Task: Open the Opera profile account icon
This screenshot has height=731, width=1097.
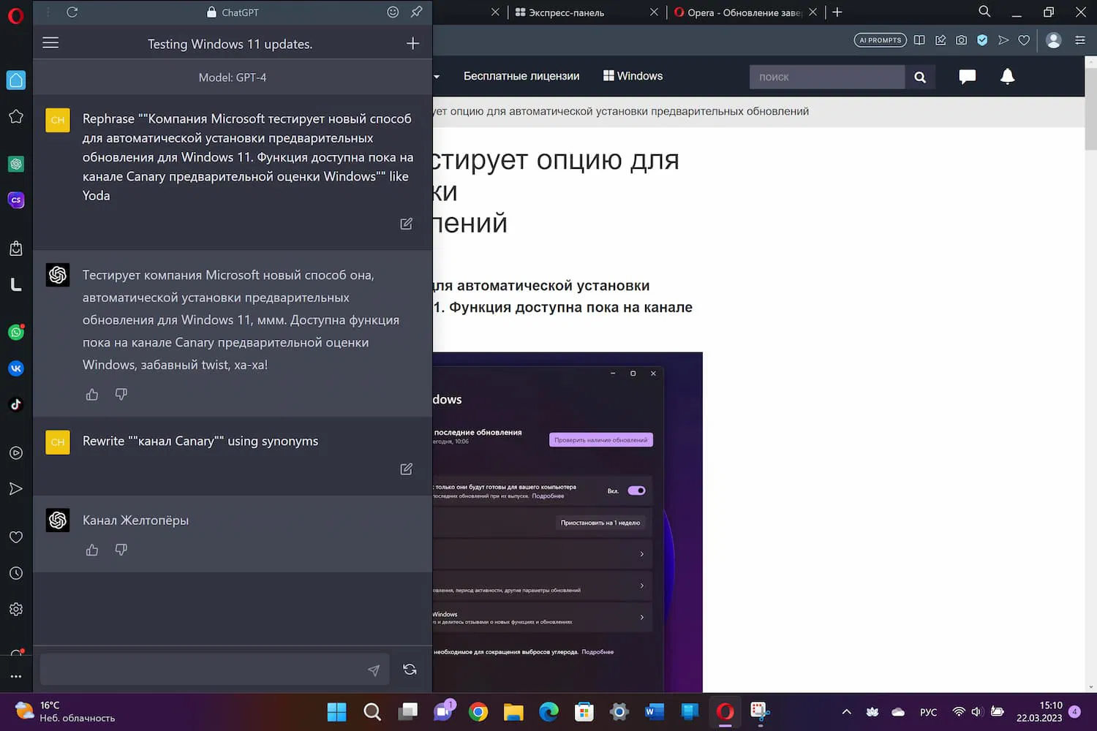Action: click(x=1054, y=40)
